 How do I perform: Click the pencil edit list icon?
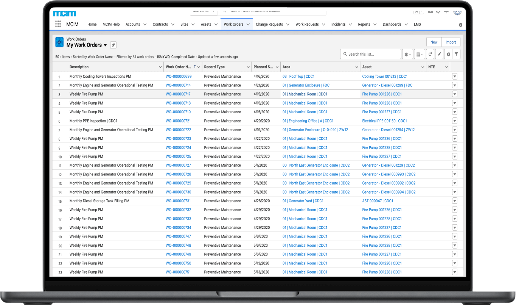tap(439, 54)
